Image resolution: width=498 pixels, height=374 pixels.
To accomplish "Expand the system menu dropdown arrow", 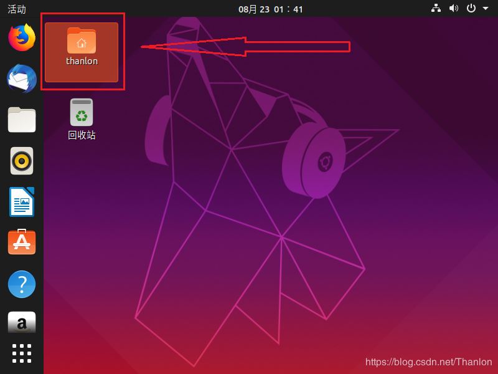I will 485,9.
